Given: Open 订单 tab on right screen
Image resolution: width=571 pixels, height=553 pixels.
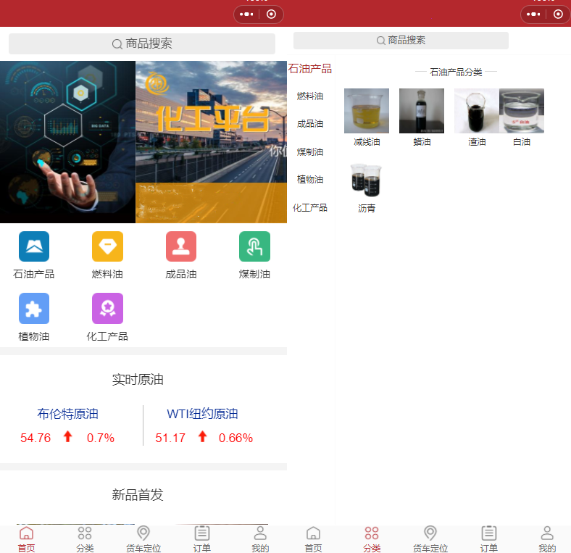Looking at the screenshot, I should [x=488, y=539].
